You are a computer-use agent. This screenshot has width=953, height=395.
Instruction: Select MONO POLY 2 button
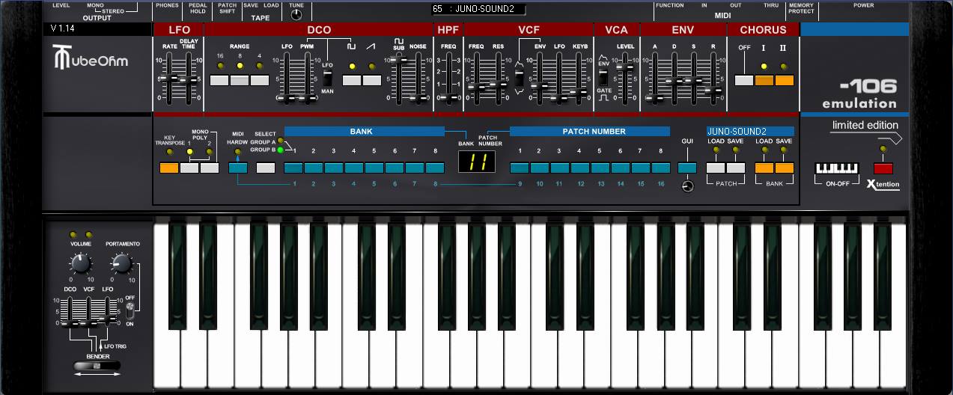coord(210,168)
